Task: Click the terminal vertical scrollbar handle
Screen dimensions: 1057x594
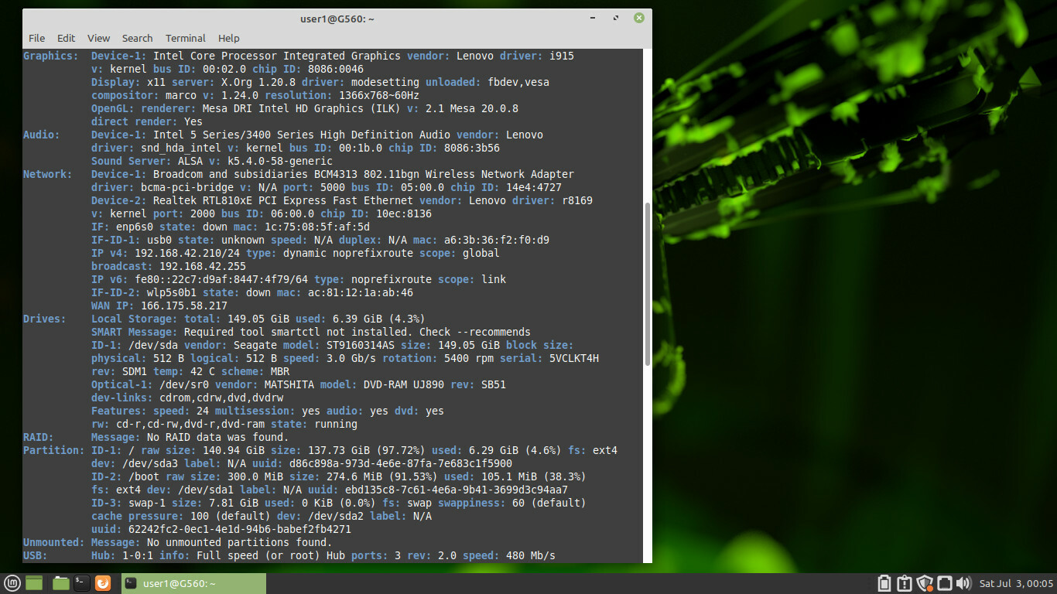Action: point(648,284)
